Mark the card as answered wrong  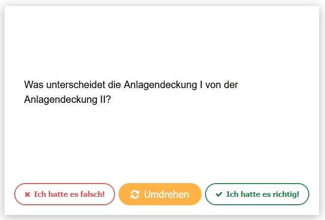pos(64,194)
